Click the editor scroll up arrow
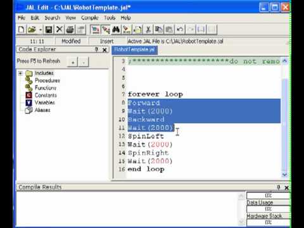304x228 pixels. [x=284, y=61]
